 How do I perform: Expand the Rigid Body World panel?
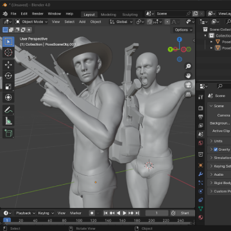click(x=220, y=183)
